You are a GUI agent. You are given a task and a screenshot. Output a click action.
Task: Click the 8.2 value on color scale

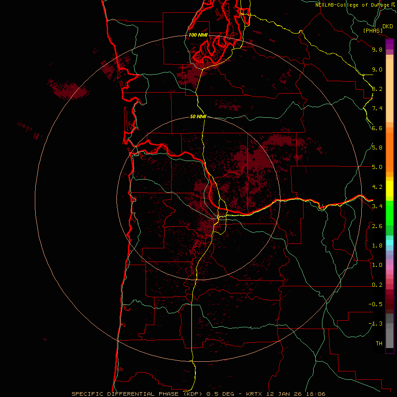[x=377, y=89]
